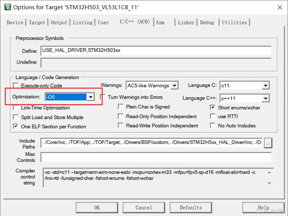Click the control string scroll down arrow

(x=269, y=183)
